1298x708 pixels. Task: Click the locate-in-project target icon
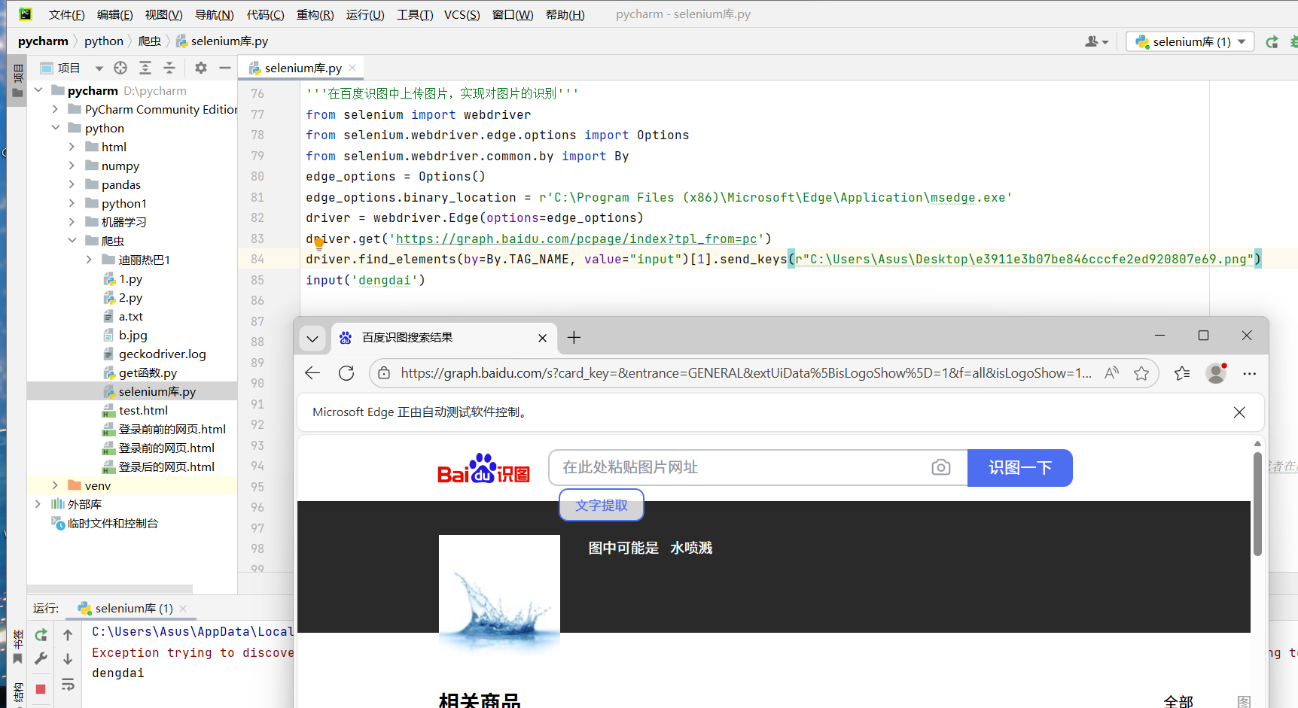click(x=120, y=68)
